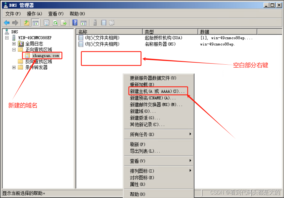Expand the 全局日志 tree node
Viewport: 284px width, 198px height.
click(14, 44)
